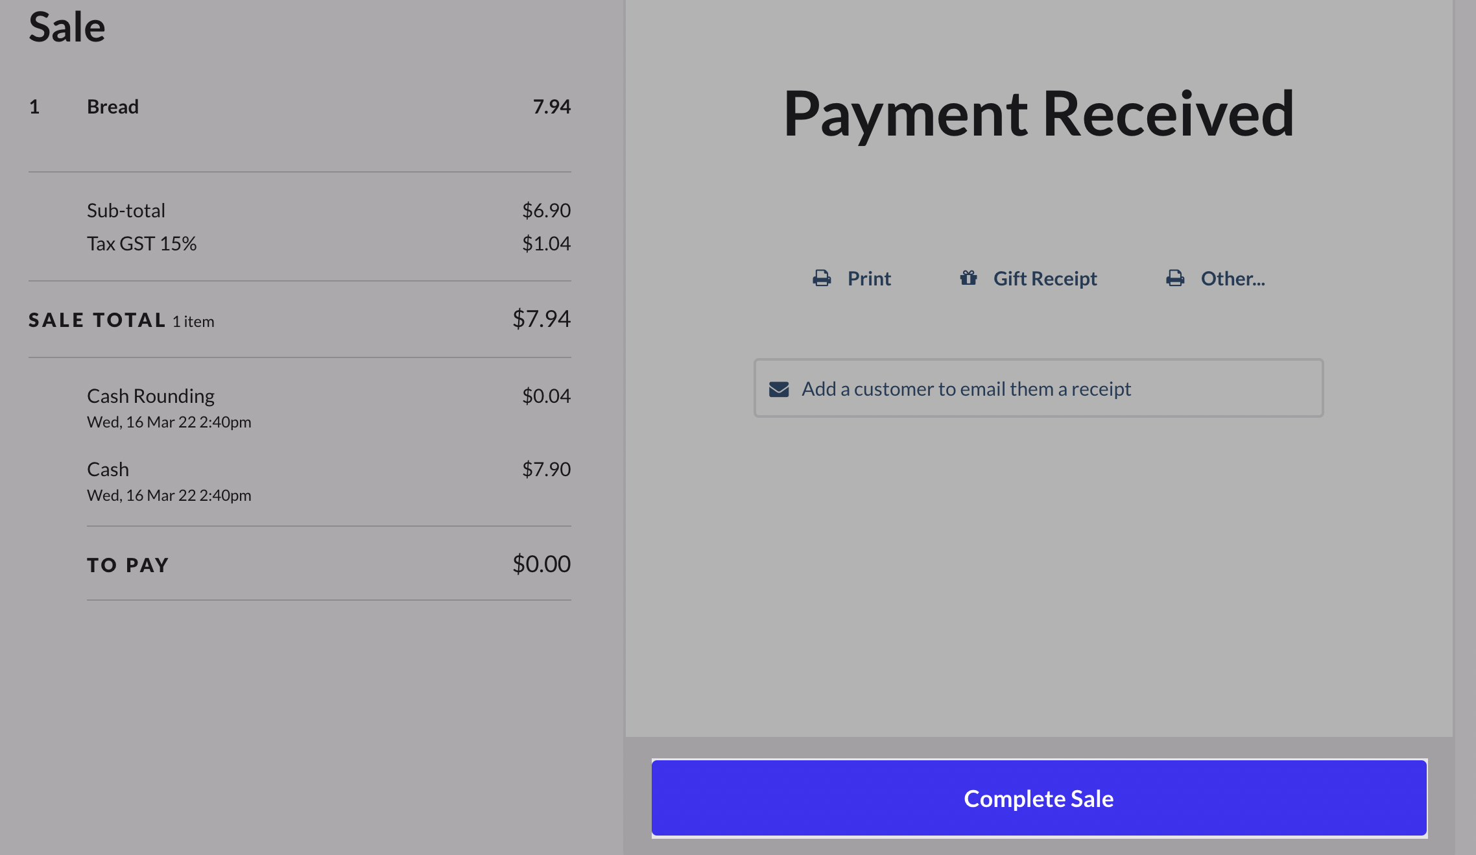Click the date under Cash Rounding
This screenshot has width=1476, height=855.
pyautogui.click(x=169, y=422)
